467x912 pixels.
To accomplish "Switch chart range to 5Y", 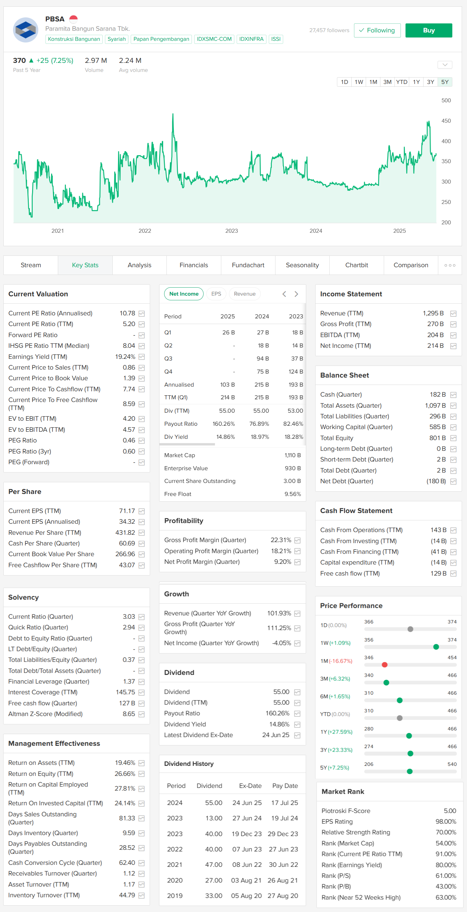I will (445, 82).
